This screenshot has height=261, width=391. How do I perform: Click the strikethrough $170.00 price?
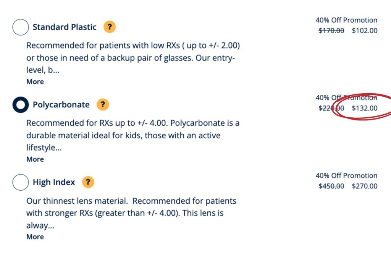331,31
